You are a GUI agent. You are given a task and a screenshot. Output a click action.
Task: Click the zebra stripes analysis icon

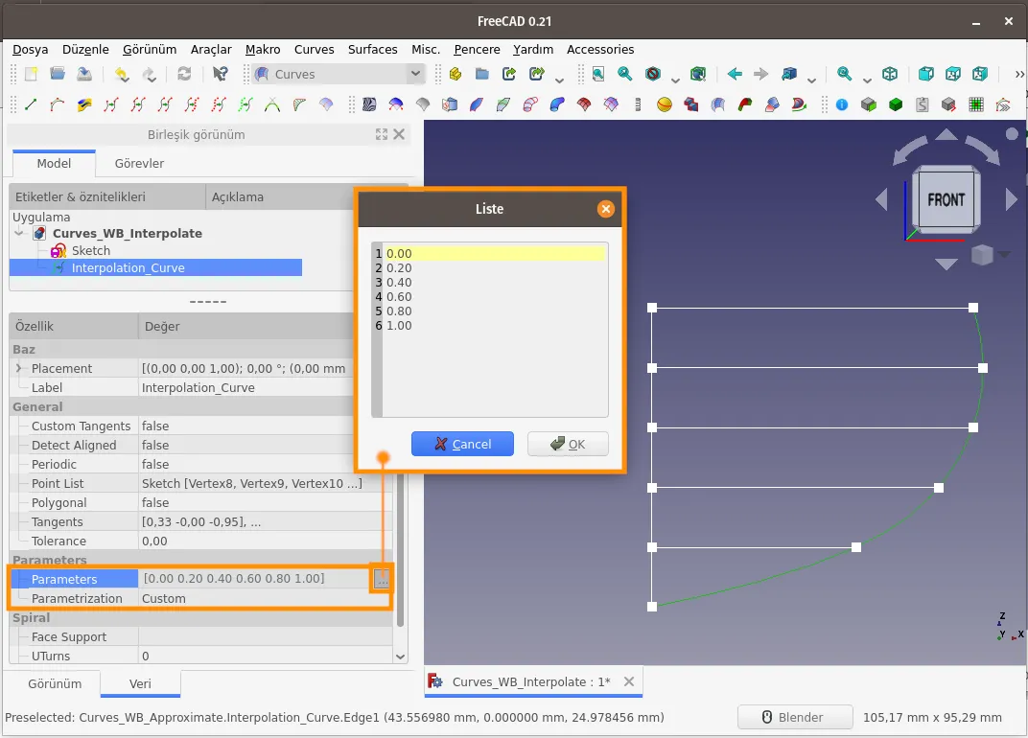pyautogui.click(x=369, y=104)
